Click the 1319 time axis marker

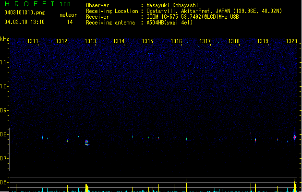pos(263,41)
